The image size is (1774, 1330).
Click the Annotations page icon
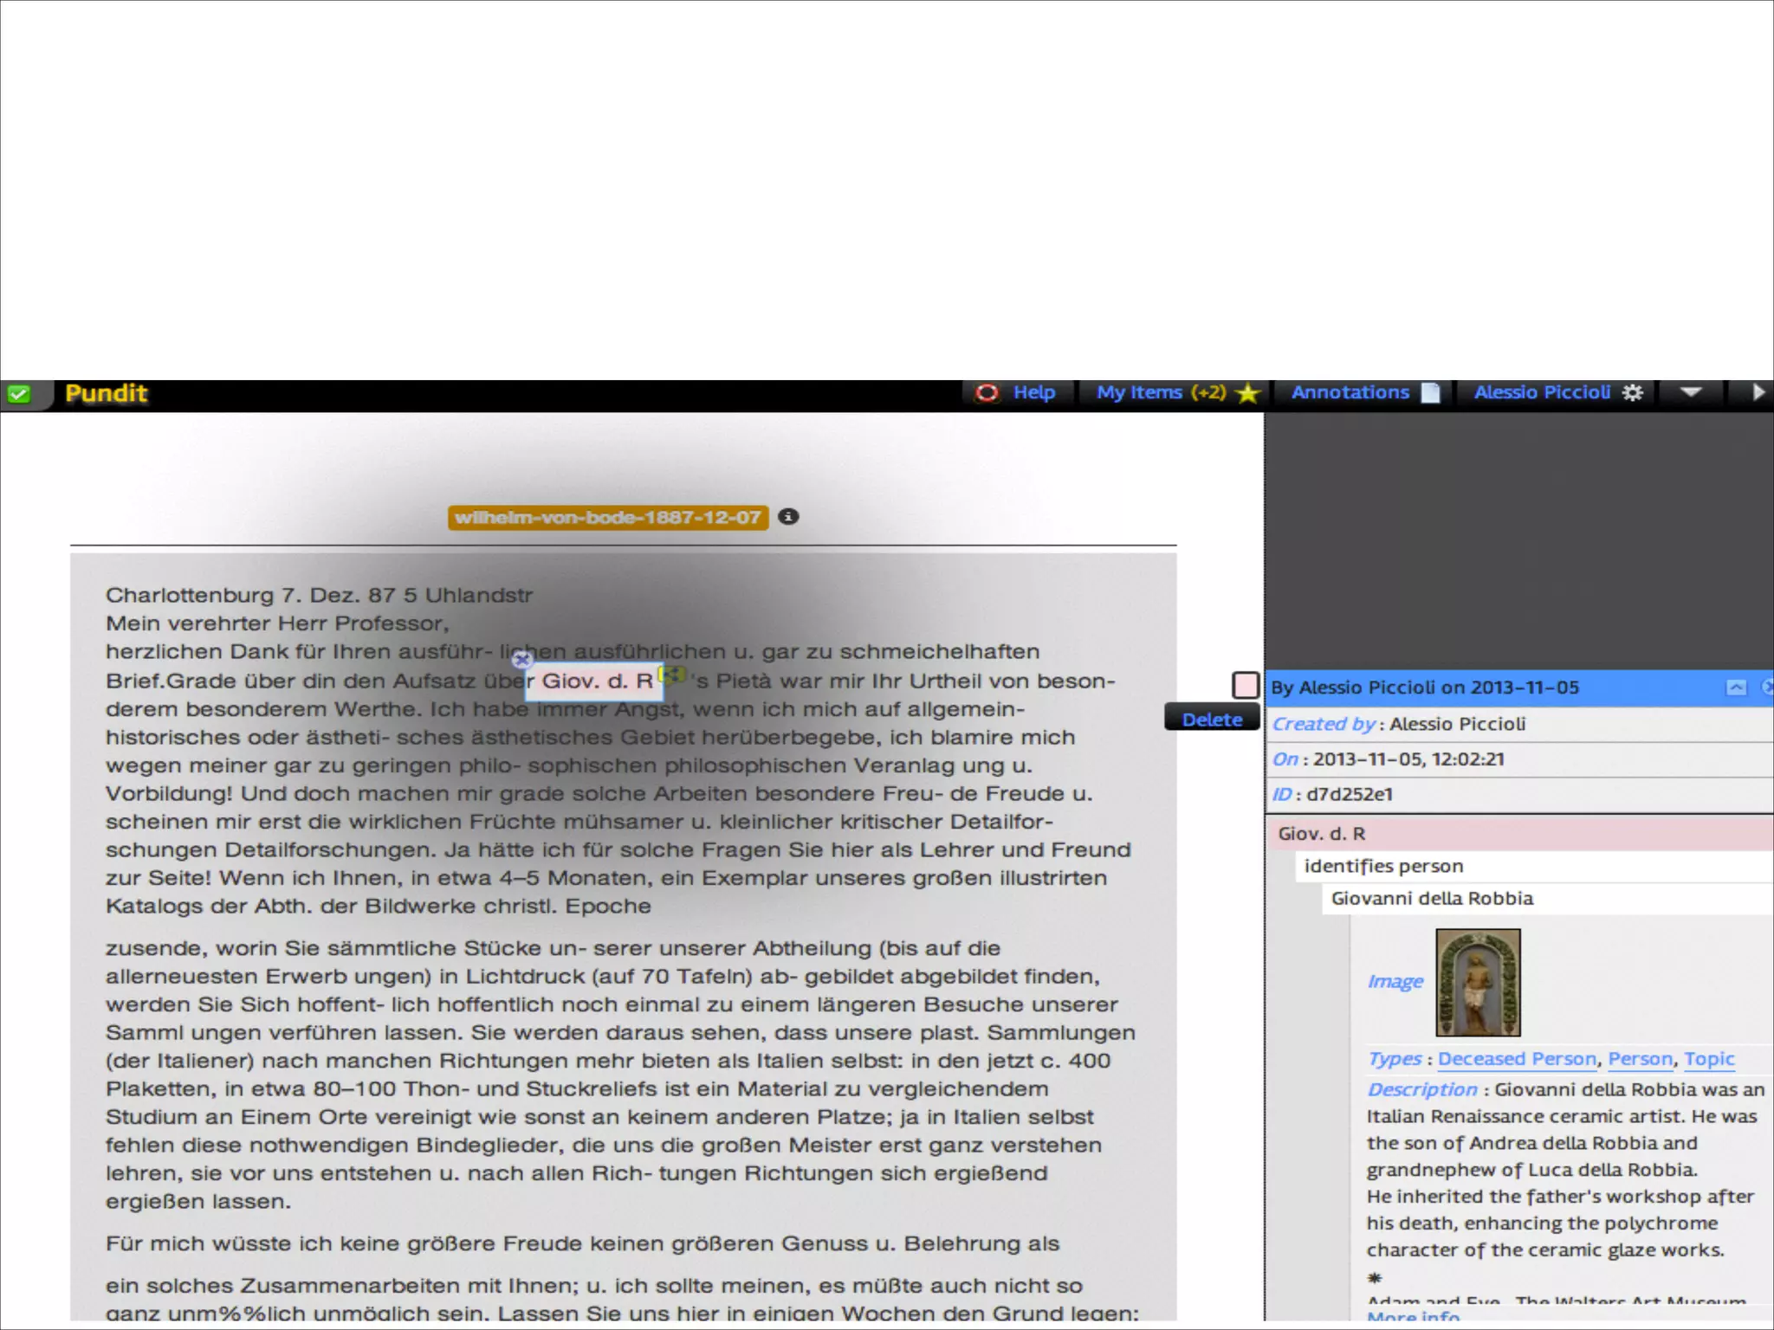click(x=1431, y=393)
